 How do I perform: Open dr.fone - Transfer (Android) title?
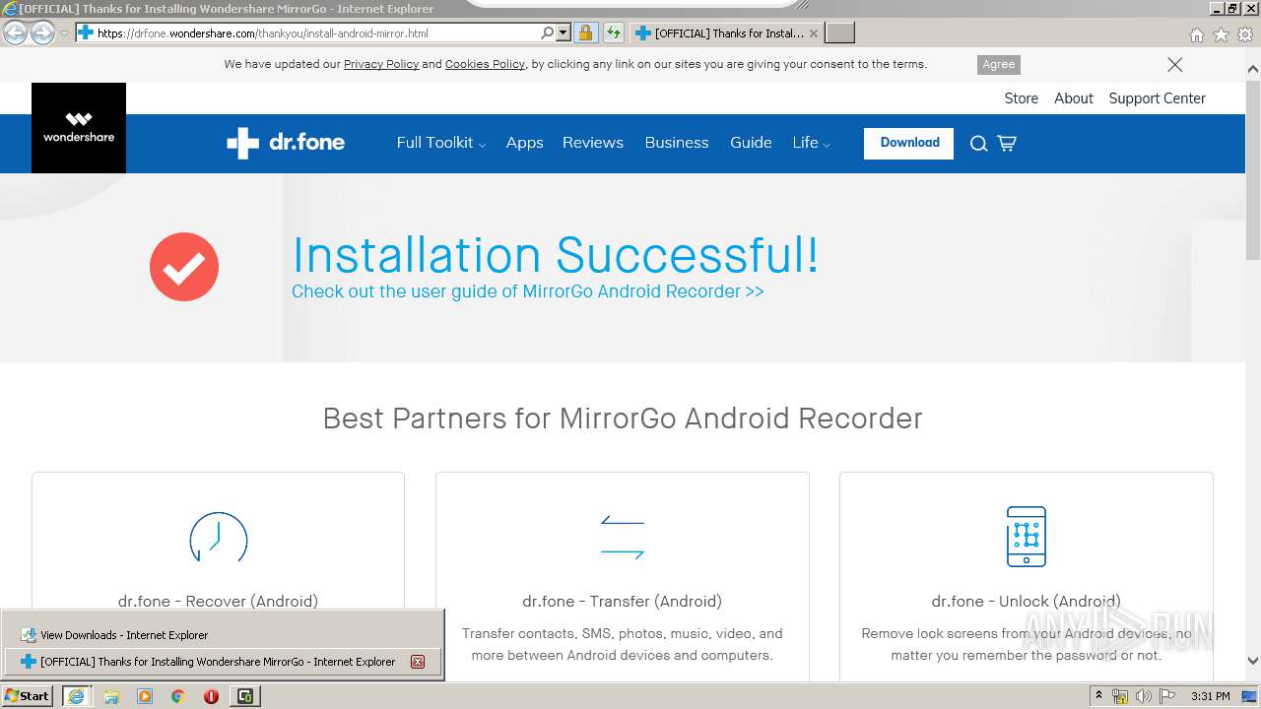[x=623, y=601]
